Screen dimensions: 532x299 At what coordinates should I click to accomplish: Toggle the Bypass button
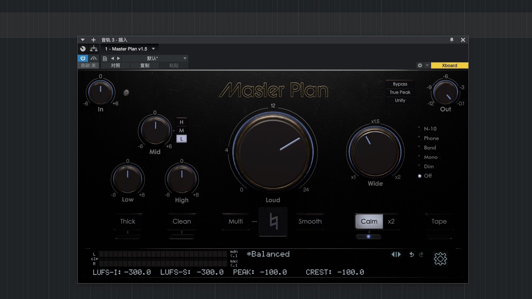(400, 84)
